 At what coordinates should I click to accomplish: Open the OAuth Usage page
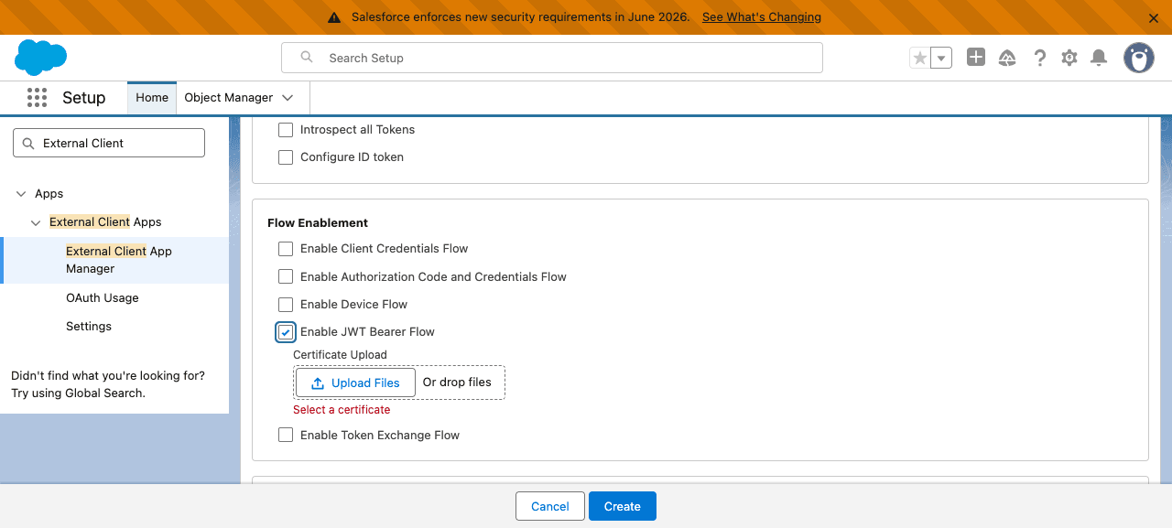coord(103,298)
